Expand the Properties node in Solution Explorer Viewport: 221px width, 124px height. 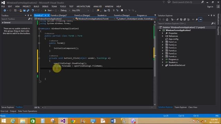tap(163, 33)
